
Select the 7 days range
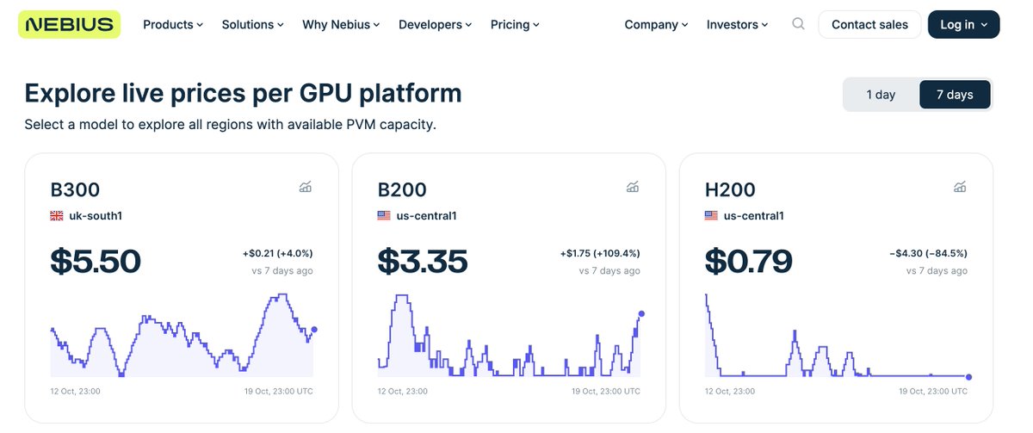[955, 95]
